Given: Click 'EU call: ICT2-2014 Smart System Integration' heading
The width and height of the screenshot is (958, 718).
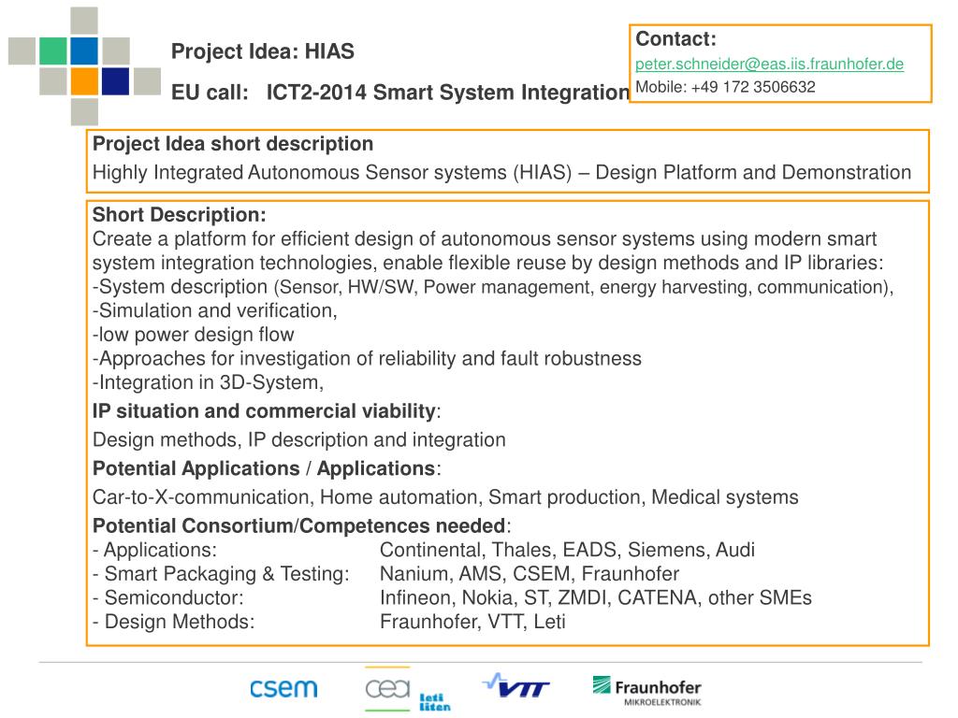Looking at the screenshot, I should (400, 93).
